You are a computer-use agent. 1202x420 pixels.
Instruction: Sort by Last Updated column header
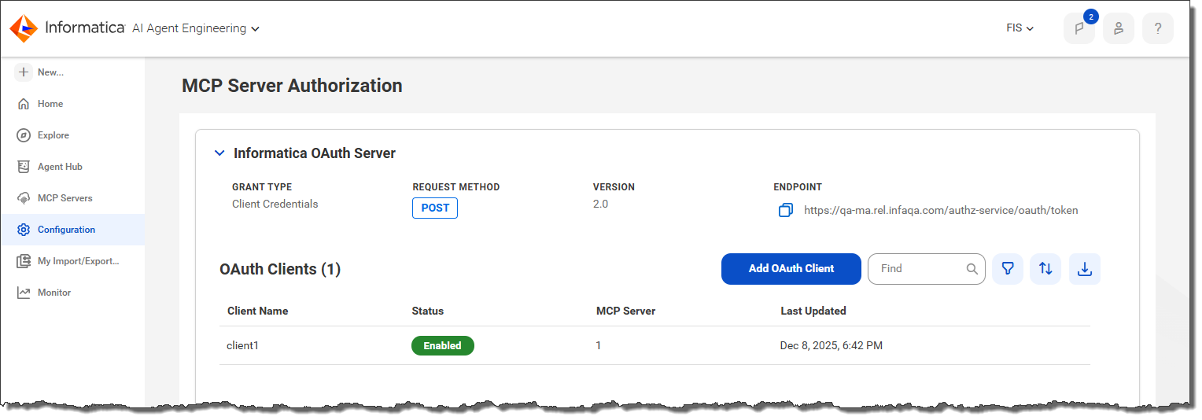(x=813, y=311)
